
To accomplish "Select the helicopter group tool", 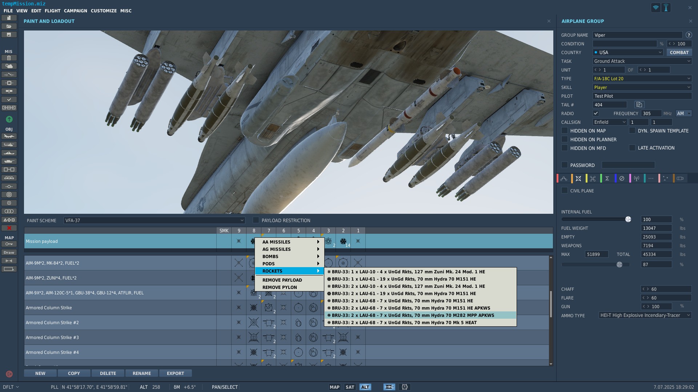I will coord(9,145).
